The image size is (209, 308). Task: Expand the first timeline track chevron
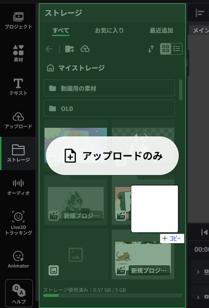[198, 272]
